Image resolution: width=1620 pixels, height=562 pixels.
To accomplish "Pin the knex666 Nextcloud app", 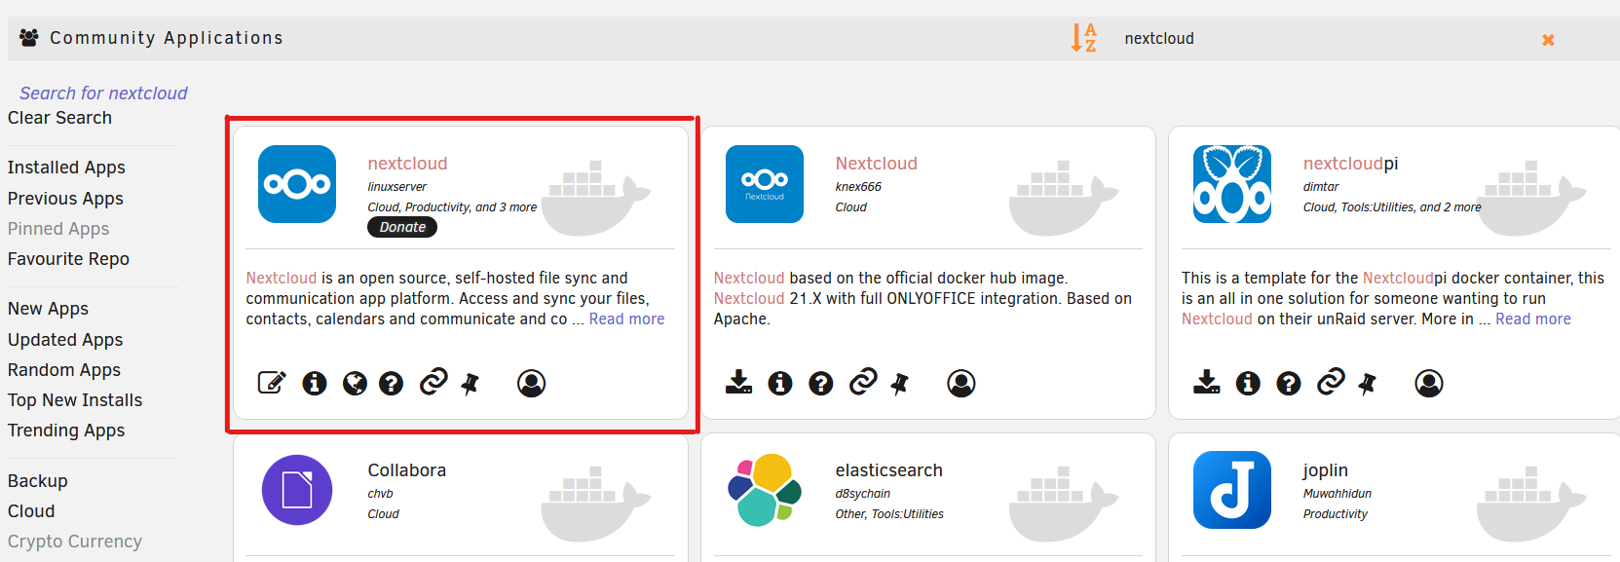I will (x=900, y=384).
